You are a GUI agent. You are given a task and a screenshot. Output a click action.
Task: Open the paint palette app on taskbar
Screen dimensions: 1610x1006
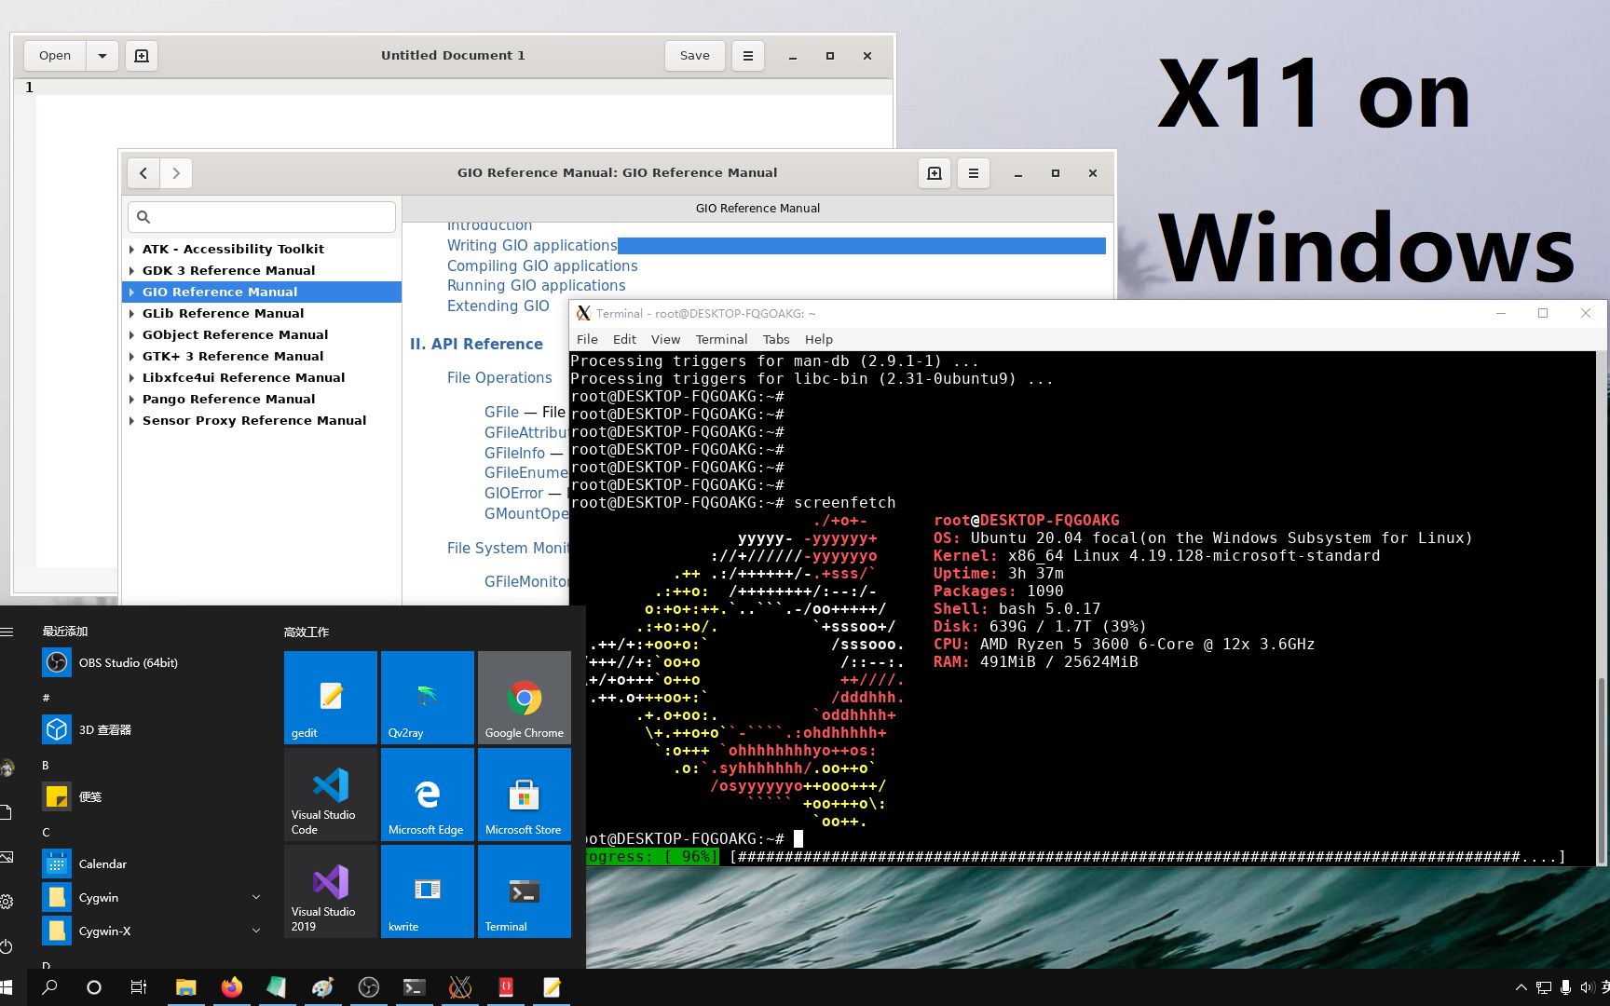(322, 987)
